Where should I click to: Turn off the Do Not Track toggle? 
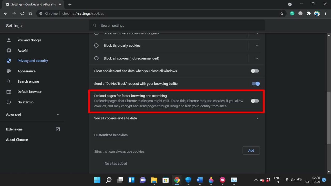[255, 84]
